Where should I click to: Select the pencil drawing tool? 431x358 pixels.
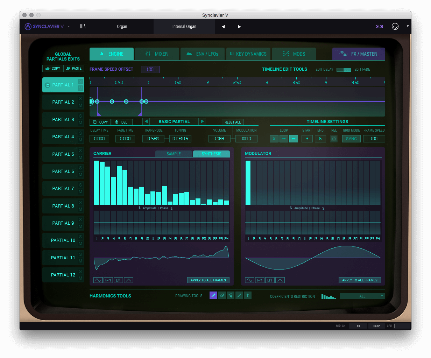(213, 295)
